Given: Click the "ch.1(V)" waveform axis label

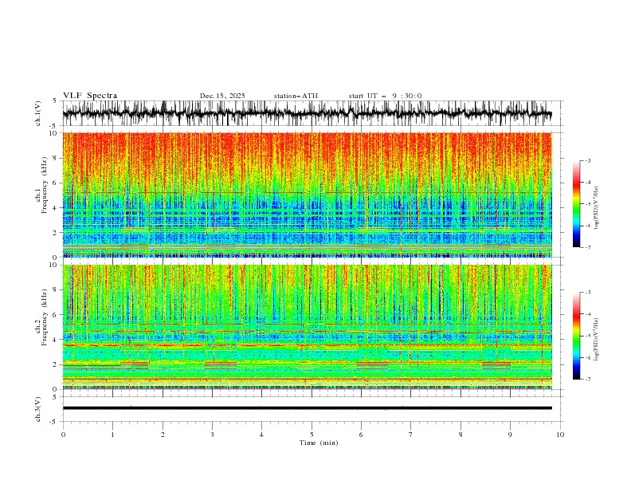Looking at the screenshot, I should [x=38, y=113].
